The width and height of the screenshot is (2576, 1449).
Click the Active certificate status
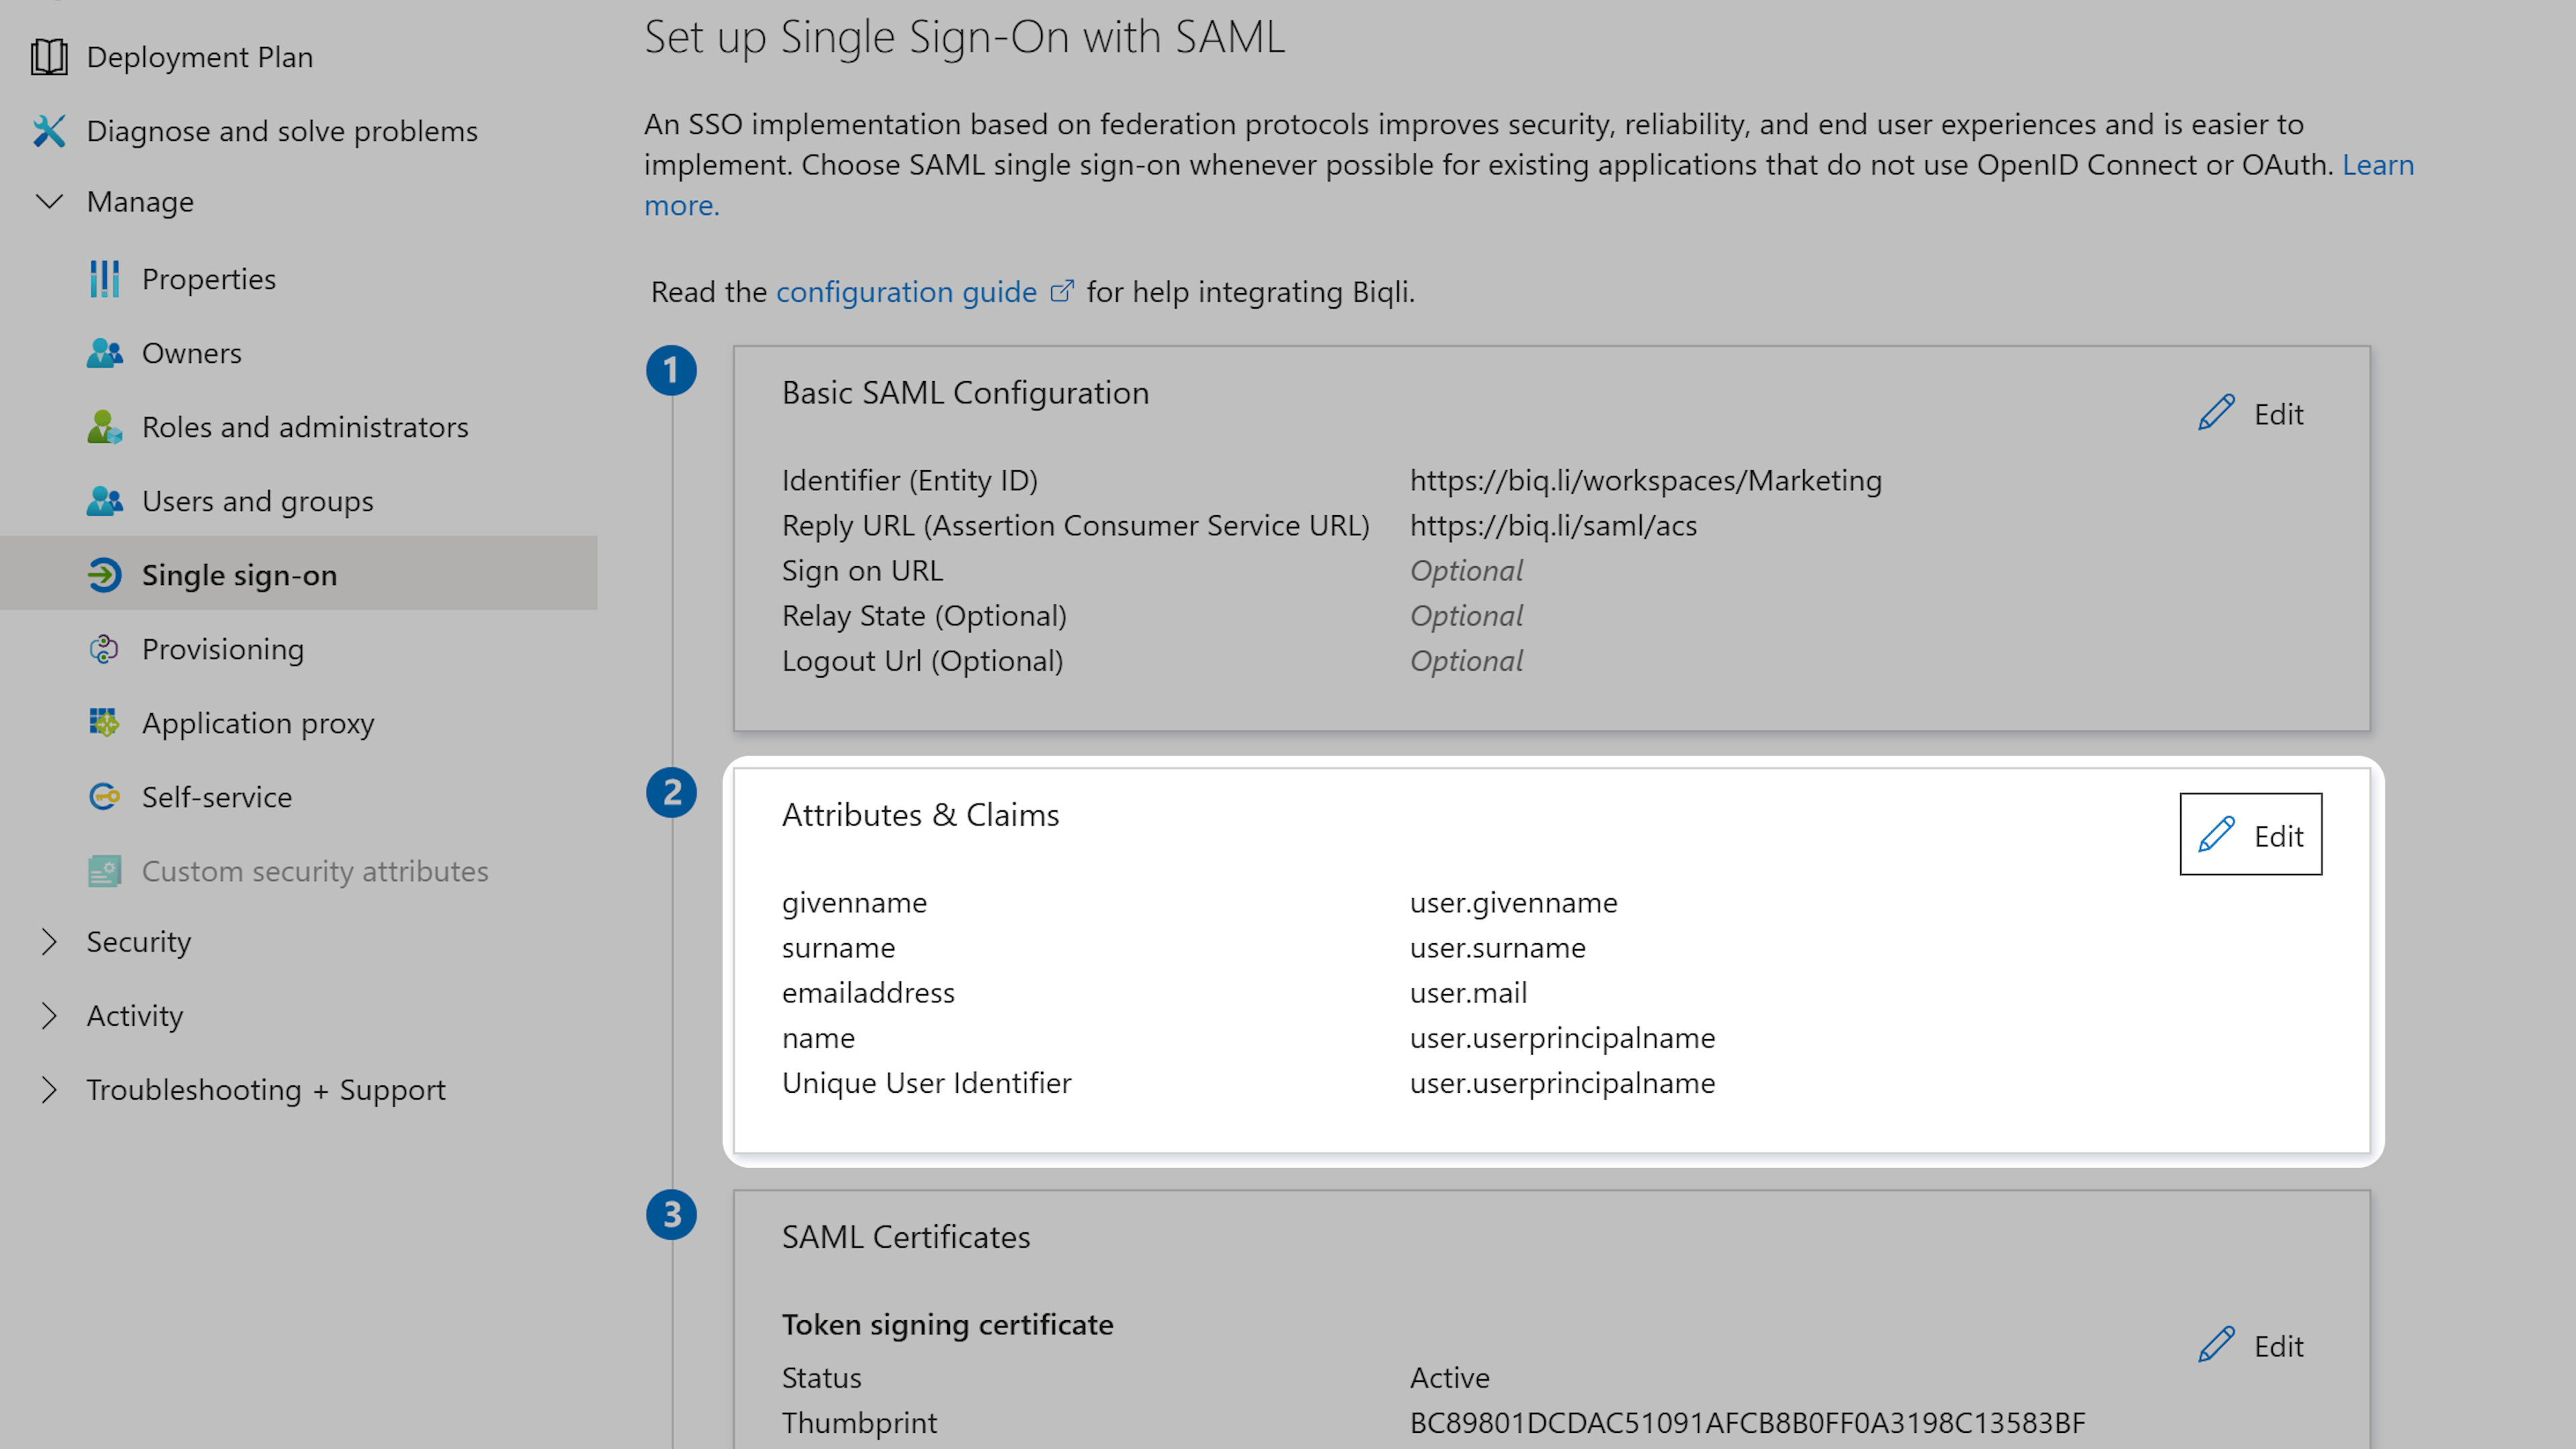click(1449, 1377)
